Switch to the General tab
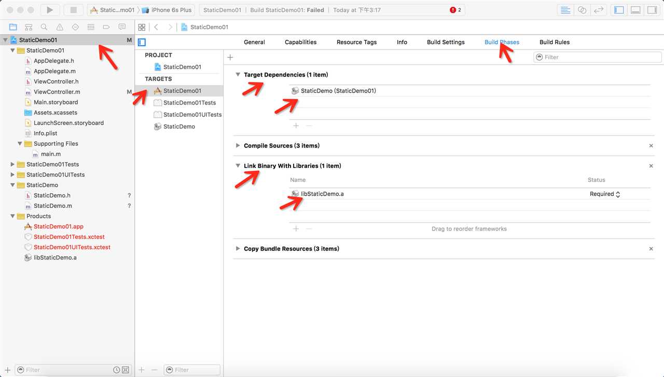The height and width of the screenshot is (377, 664). pos(254,42)
